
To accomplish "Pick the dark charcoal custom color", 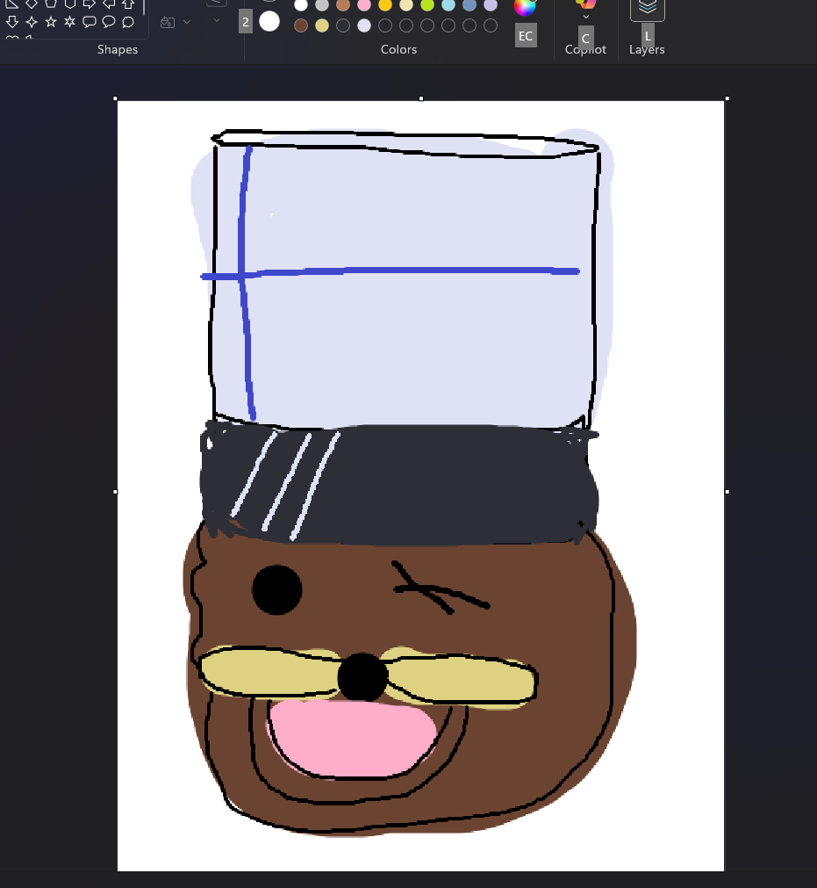I will (x=343, y=25).
